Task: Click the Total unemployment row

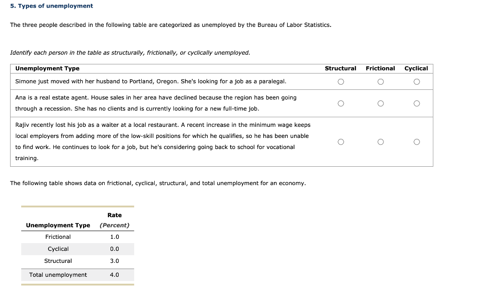Action: [58, 275]
